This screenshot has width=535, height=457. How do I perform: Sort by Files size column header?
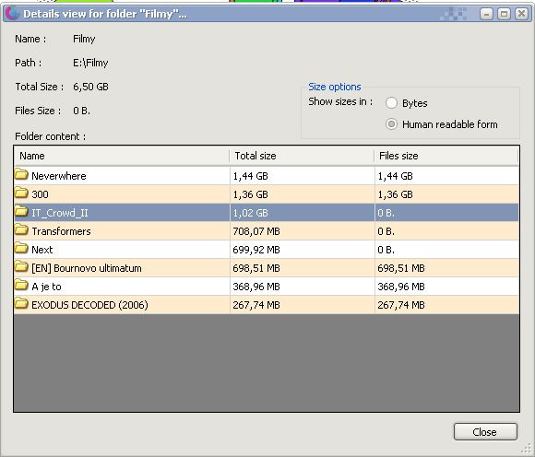[446, 156]
